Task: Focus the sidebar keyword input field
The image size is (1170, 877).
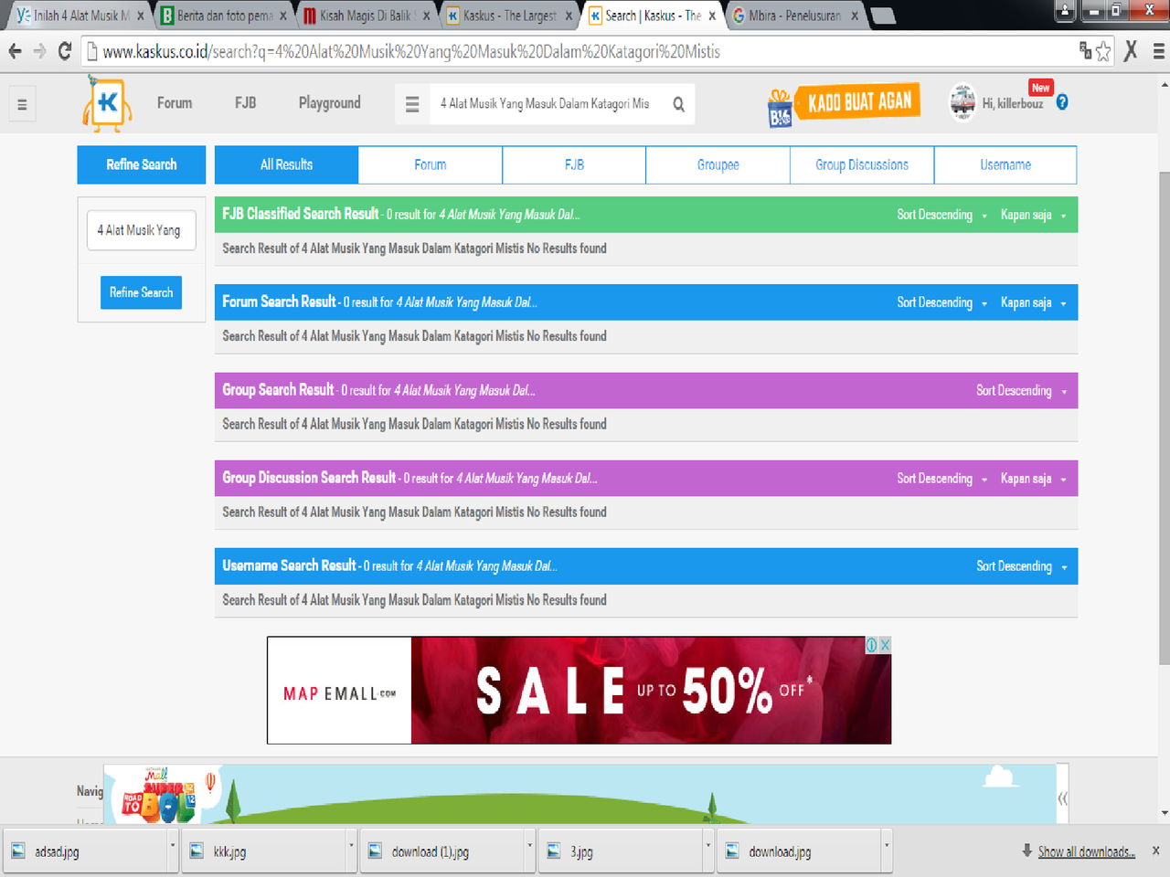Action: [x=142, y=230]
